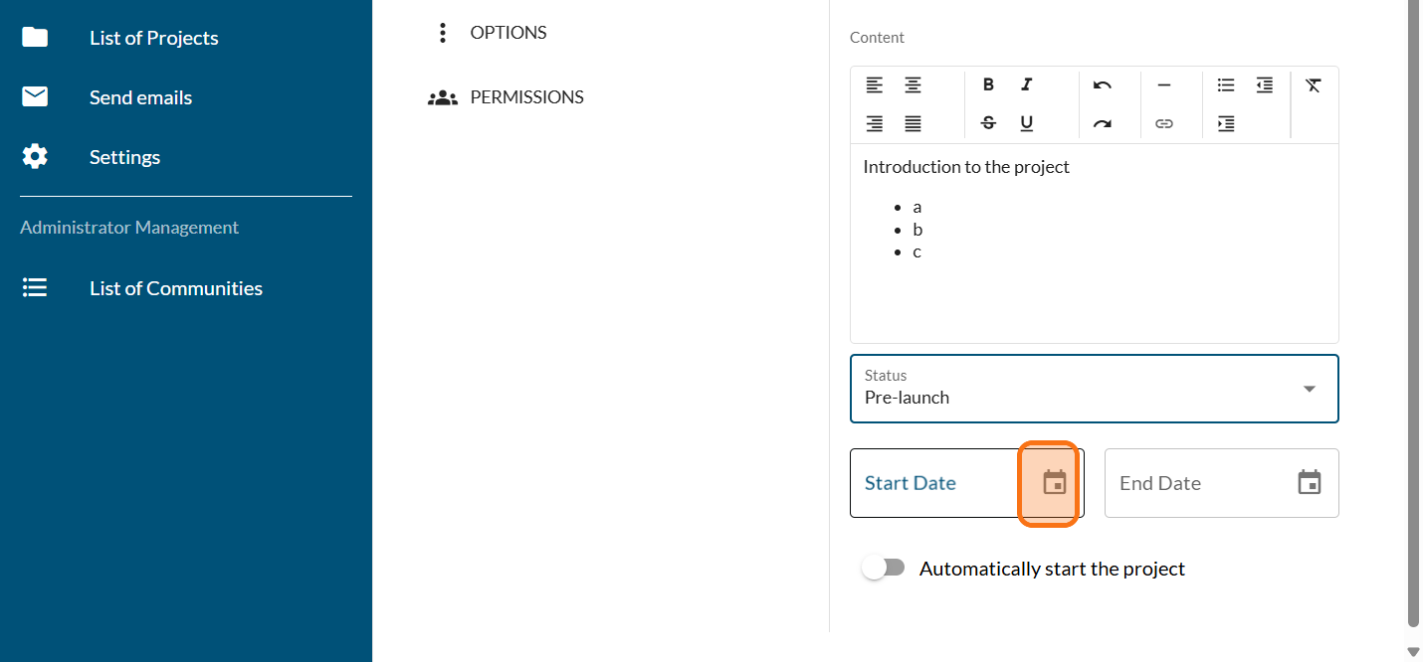Toggle the bullet list format

pyautogui.click(x=1226, y=84)
